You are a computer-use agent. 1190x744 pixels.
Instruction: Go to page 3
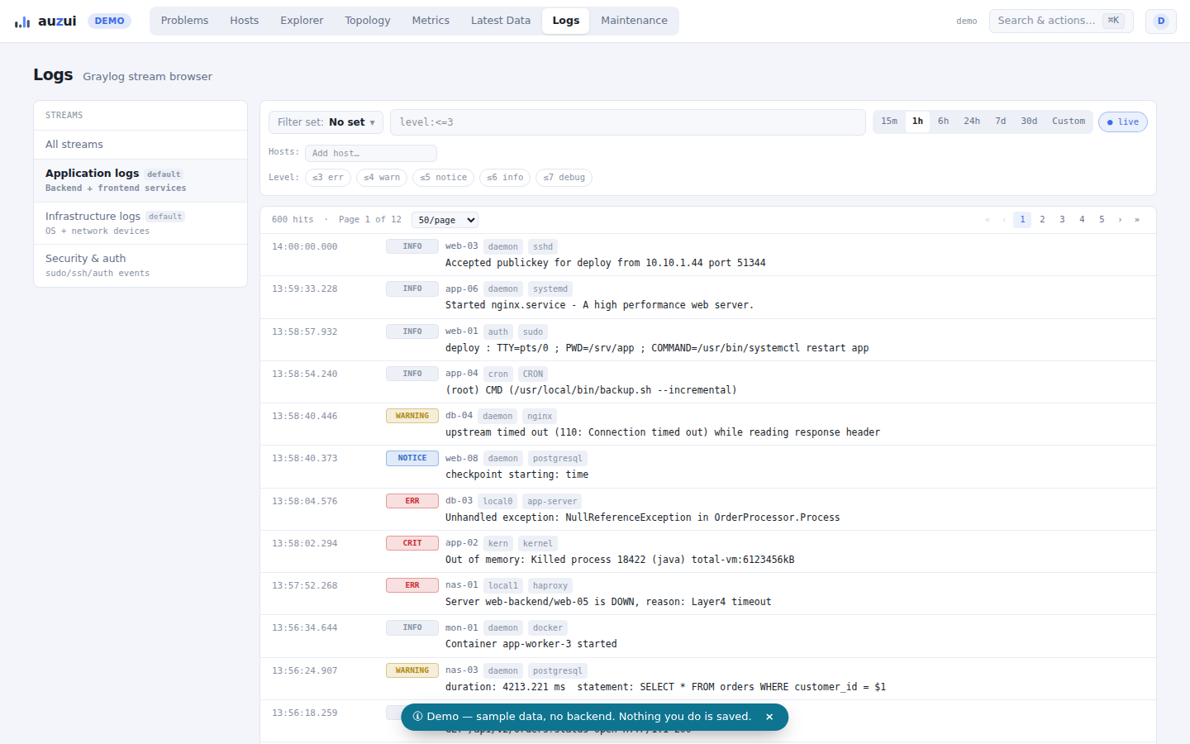(1062, 220)
